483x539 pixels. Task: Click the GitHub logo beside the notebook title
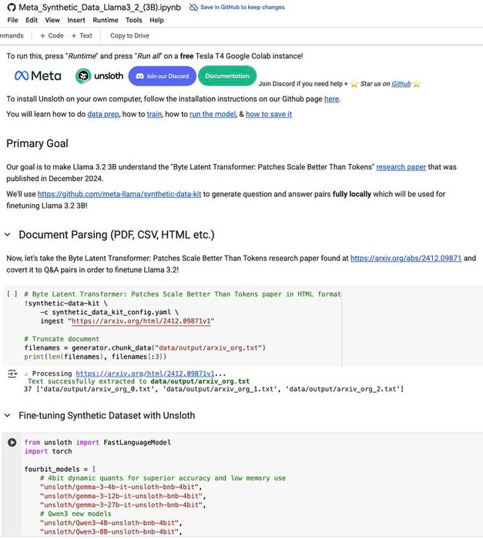tap(11, 7)
